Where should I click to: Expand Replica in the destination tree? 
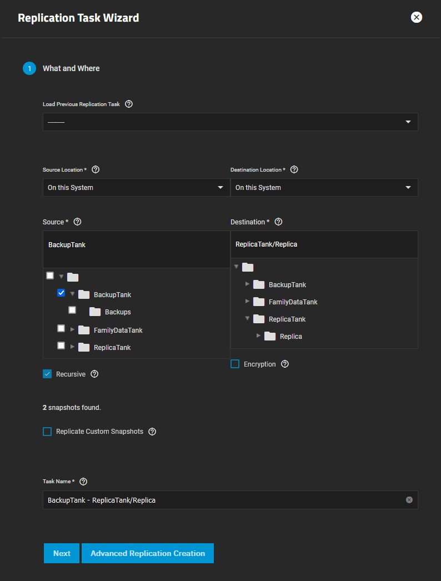click(258, 336)
